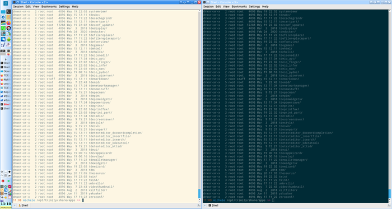This screenshot has width=392, height=209.
Task: Open the red calendar tray icon
Action: click(x=10, y=197)
